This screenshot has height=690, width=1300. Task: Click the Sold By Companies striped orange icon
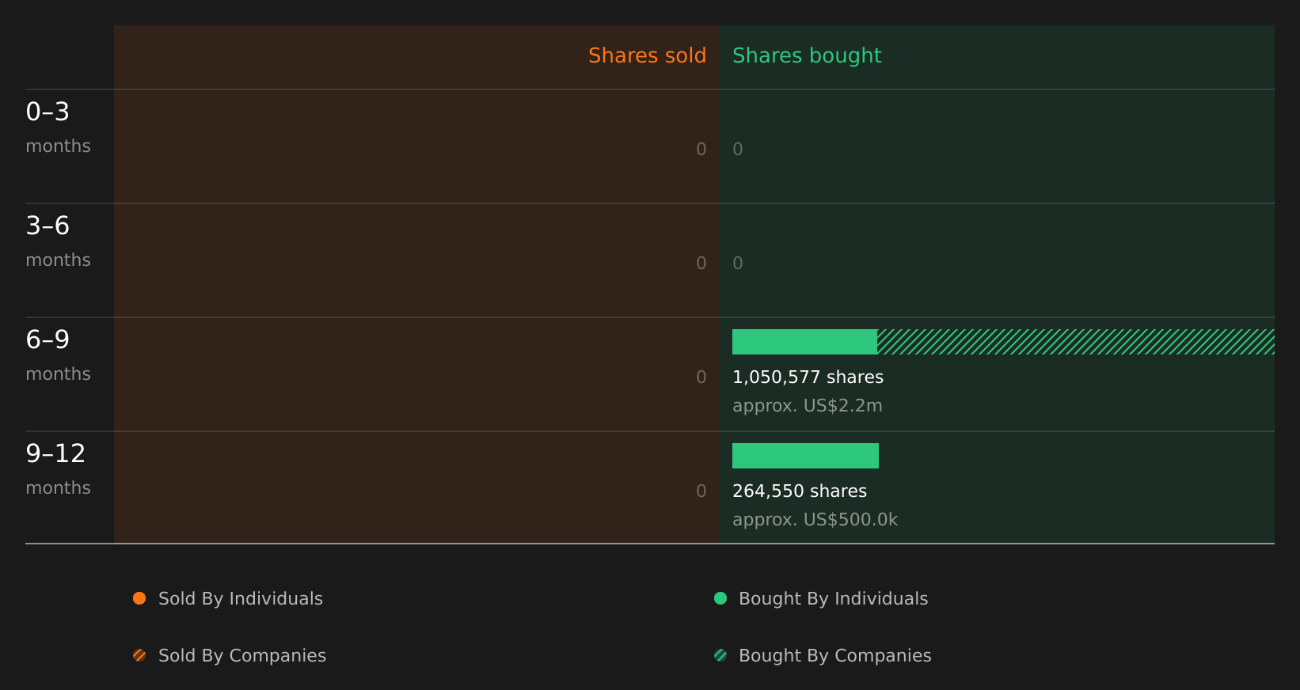coord(139,655)
